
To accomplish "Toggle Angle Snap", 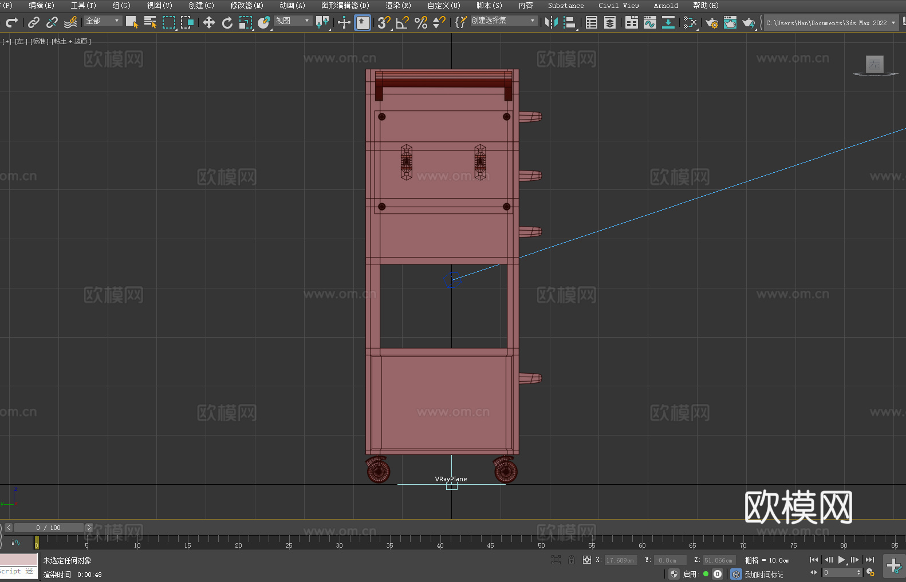I will click(x=403, y=22).
